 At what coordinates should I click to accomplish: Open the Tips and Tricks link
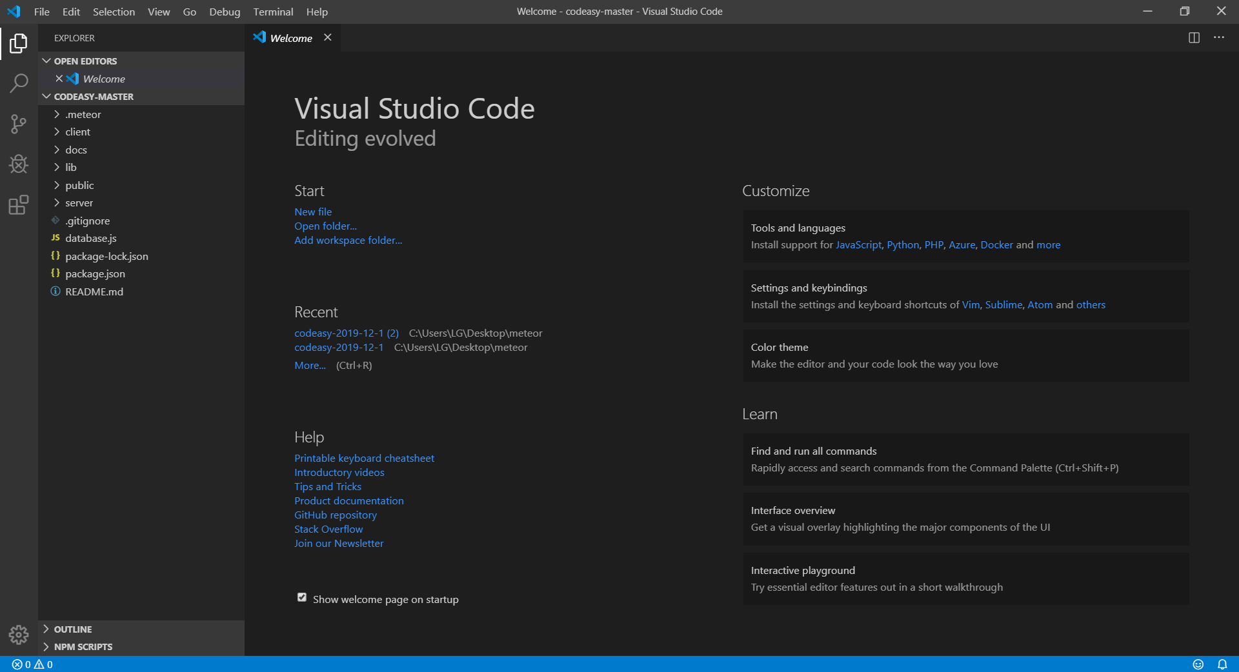tap(328, 486)
